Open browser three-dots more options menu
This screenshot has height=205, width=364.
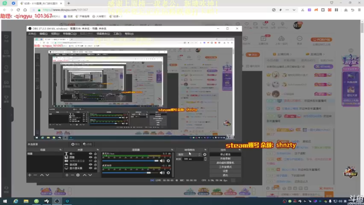(x=288, y=10)
